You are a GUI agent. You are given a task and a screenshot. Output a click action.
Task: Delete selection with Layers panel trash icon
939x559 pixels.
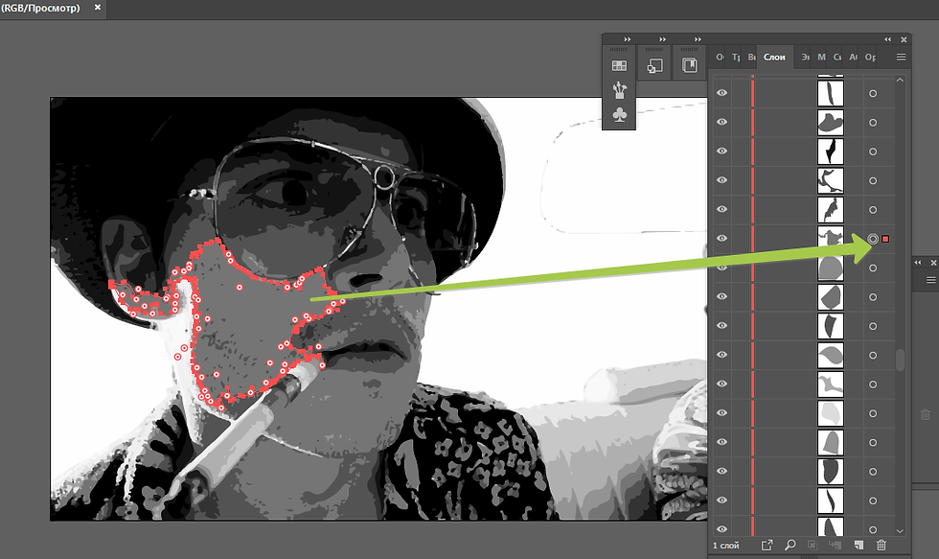click(881, 545)
